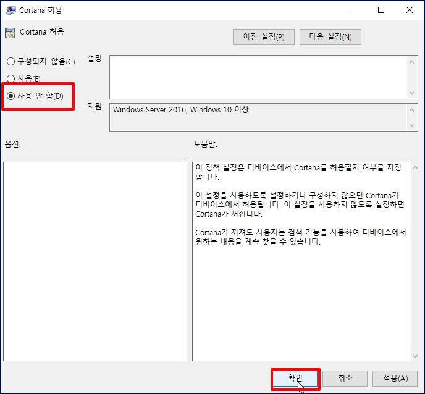Click the up arrow of 도움말 scrollbar
The width and height of the screenshot is (425, 394).
(x=415, y=167)
